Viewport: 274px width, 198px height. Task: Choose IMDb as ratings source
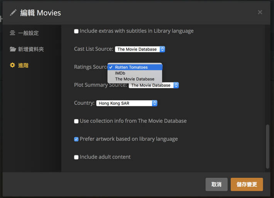(135, 73)
